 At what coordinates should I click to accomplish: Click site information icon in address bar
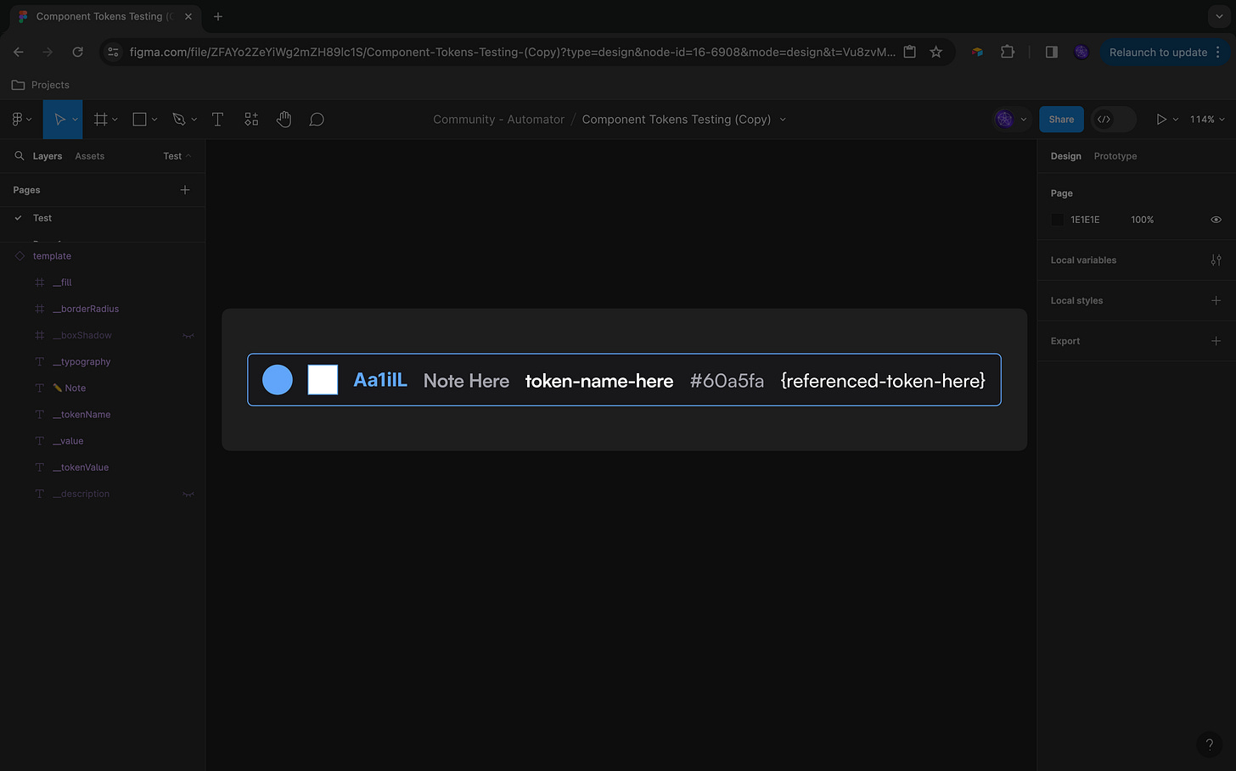pos(113,52)
